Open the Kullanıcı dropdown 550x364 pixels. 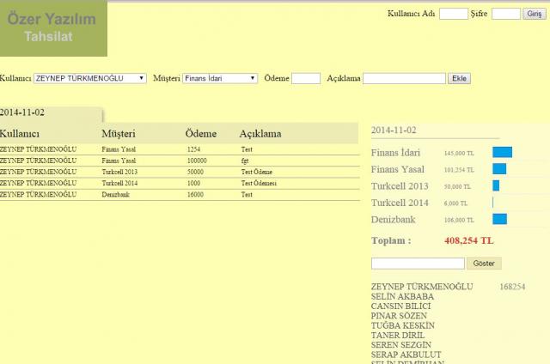[90, 78]
